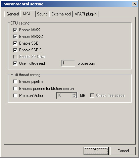Image resolution: width=139 pixels, height=158 pixels.
Task: Toggle Enable MMX-2 checkbox
Action: tap(15, 37)
